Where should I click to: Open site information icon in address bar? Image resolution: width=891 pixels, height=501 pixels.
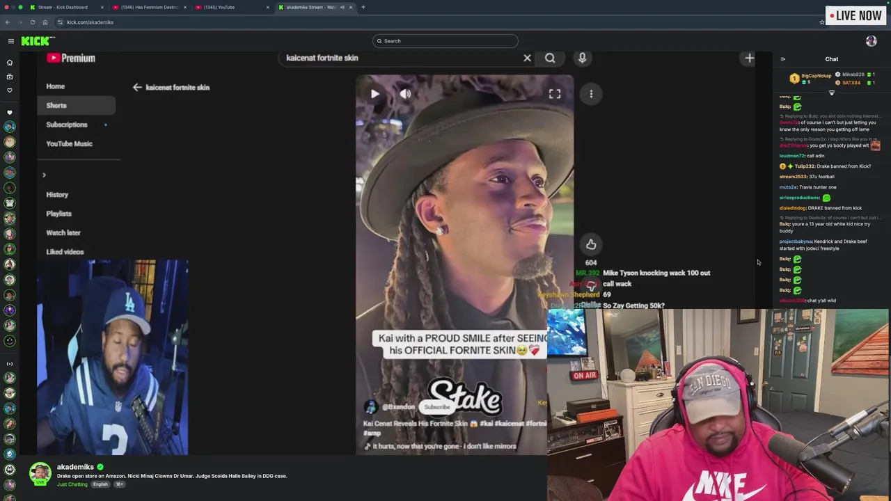coord(60,22)
